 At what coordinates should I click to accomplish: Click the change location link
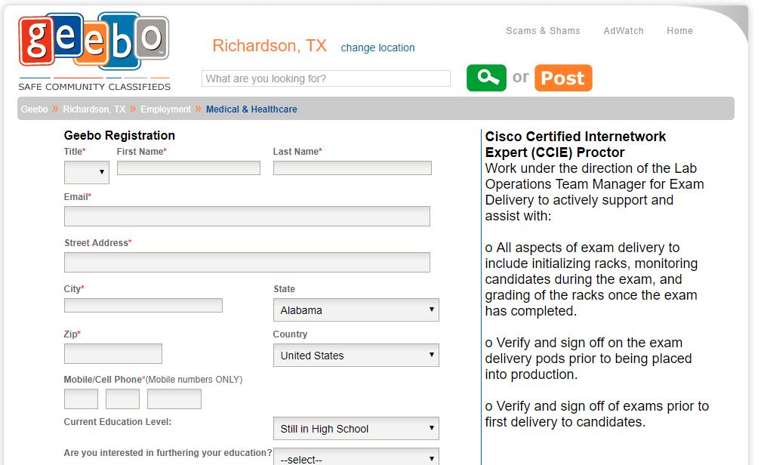(377, 48)
